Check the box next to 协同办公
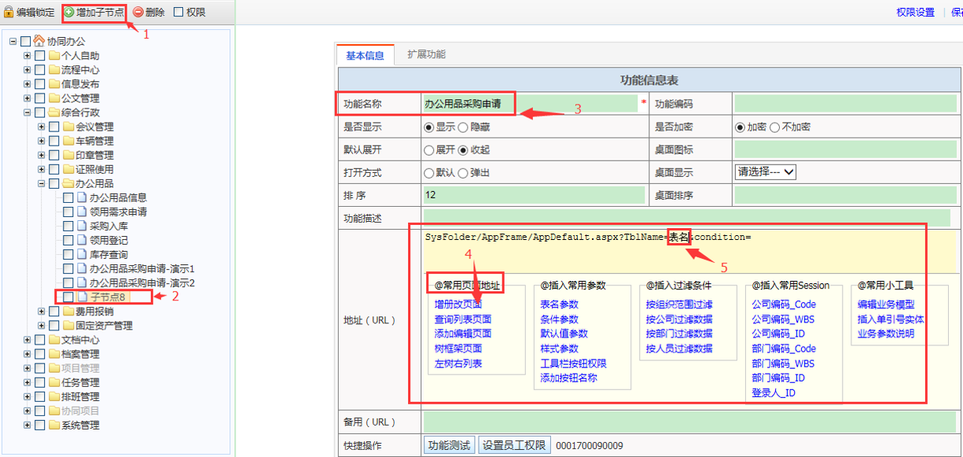This screenshot has height=457, width=963. click(26, 41)
